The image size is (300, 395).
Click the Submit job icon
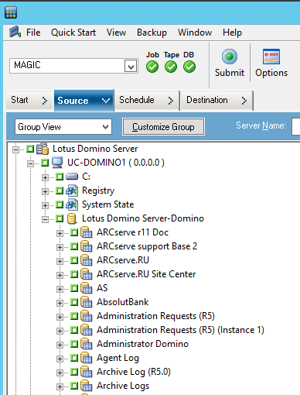(x=230, y=57)
